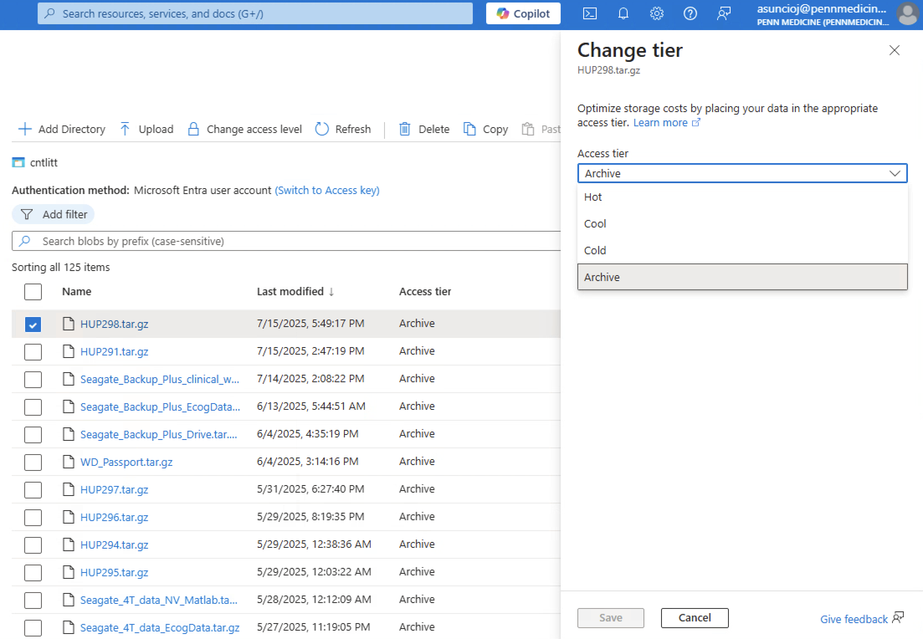Click the WD_Passport.tar.gz file icon
Screen dimensions: 923x639
[68, 462]
